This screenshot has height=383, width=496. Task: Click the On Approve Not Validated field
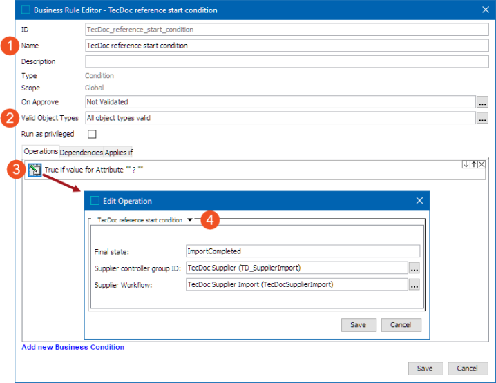(280, 102)
